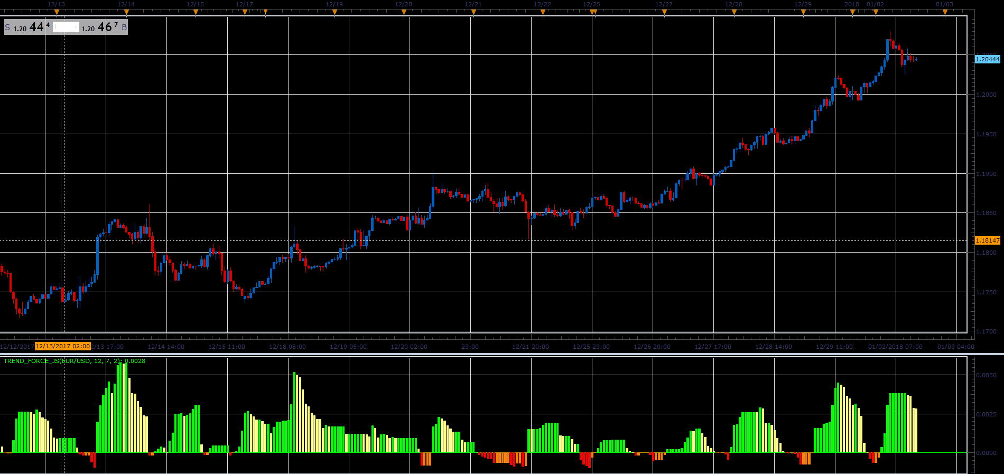Click the 12/25 23:00 time axis label
1004x474 pixels.
[591, 347]
